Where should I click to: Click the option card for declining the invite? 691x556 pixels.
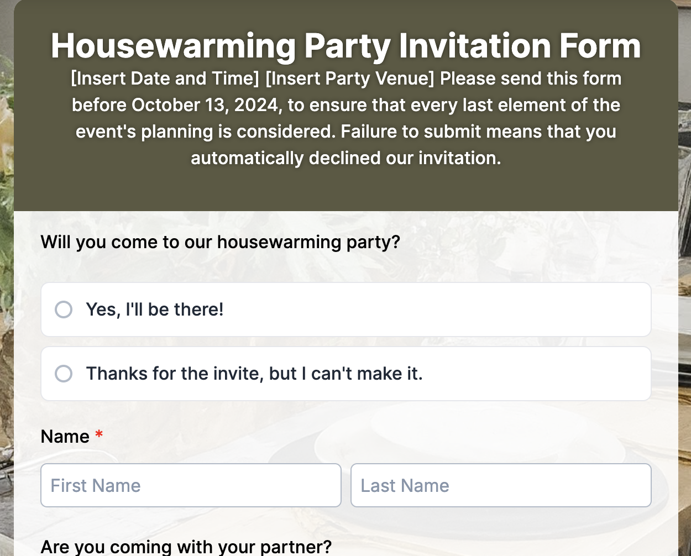[x=345, y=374]
